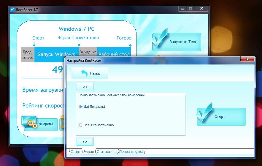The image size is (262, 166).
Task: Switch to the Старт tab
Action: pos(76,152)
